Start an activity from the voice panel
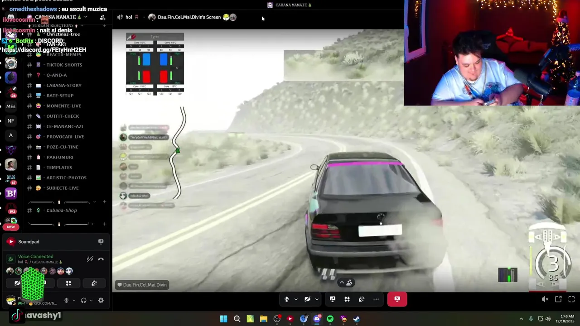This screenshot has height=326, width=580. coord(68,283)
